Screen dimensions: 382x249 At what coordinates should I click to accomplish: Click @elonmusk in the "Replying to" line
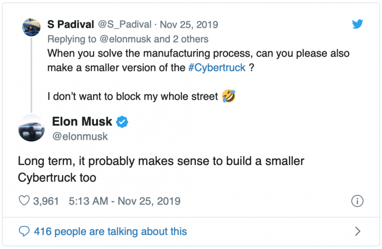[125, 39]
